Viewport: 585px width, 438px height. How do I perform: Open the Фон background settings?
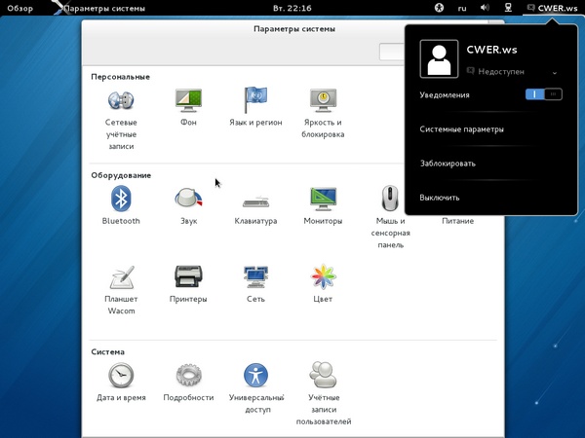pyautogui.click(x=188, y=100)
